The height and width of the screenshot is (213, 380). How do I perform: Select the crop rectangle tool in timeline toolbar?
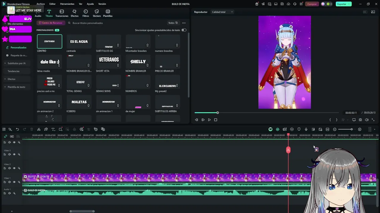(x=60, y=129)
